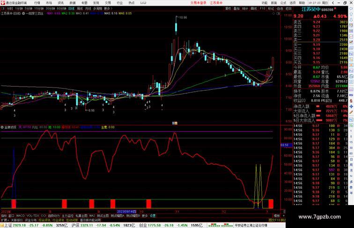Screen dimensions: 354x228
Task: Click the period toolbar leftmost window icon
Action: coord(3,8)
